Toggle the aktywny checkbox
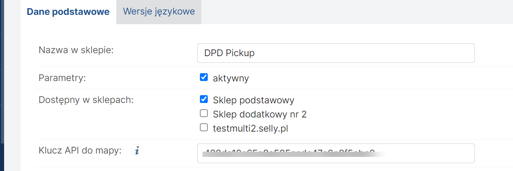Screen dimensions: 513x171 (x=204, y=78)
